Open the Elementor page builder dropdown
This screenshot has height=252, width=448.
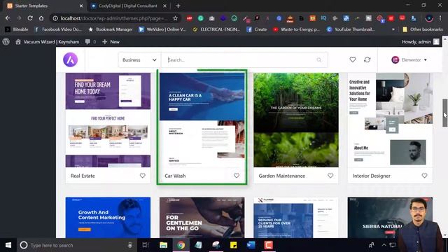[x=409, y=59]
